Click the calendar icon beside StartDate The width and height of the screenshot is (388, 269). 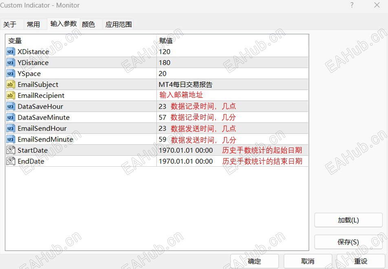pyautogui.click(x=10, y=150)
